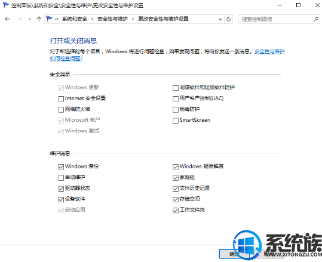Uncheck Windows 疑难解答 checkbox

click(x=176, y=167)
